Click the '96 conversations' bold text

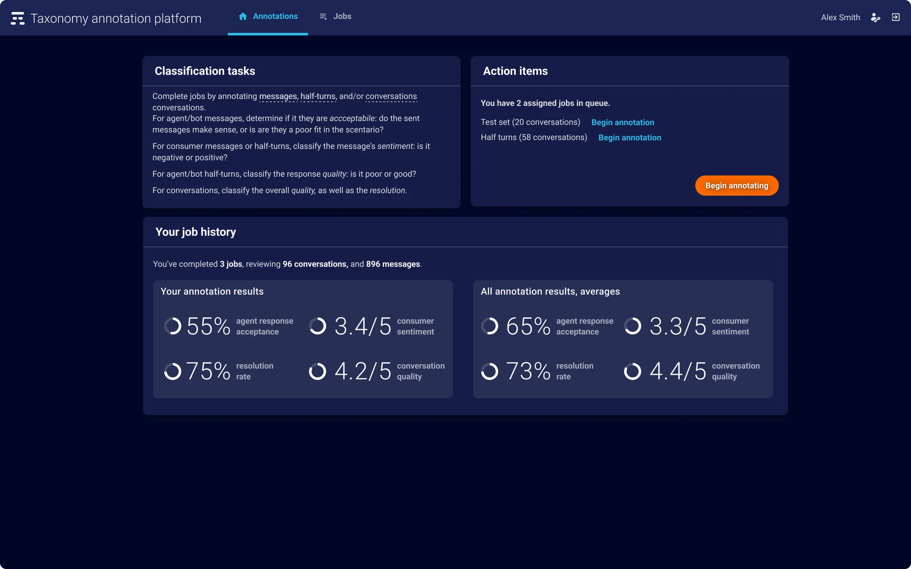[314, 264]
